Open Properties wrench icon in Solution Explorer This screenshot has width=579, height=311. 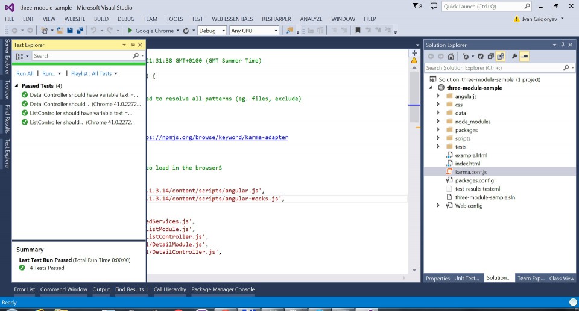tap(514, 57)
